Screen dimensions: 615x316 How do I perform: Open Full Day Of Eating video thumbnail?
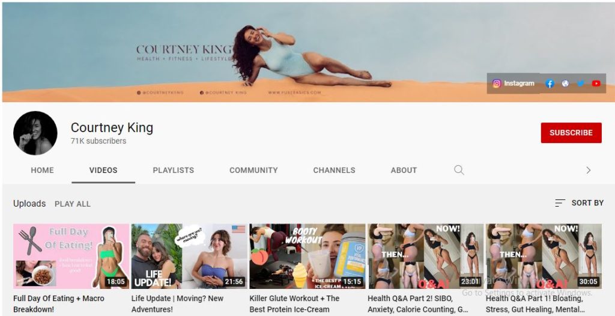coord(71,257)
